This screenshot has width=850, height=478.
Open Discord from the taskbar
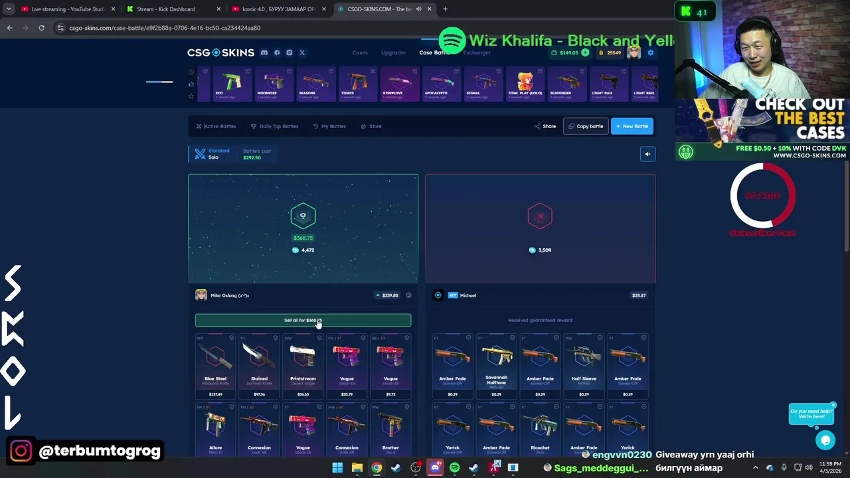[435, 468]
